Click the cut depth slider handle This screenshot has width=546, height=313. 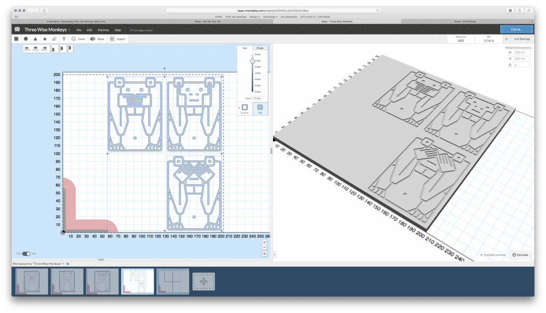252,61
